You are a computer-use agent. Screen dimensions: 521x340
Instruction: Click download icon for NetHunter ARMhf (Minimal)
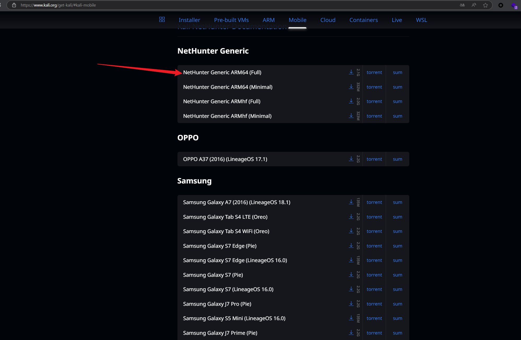pos(351,116)
